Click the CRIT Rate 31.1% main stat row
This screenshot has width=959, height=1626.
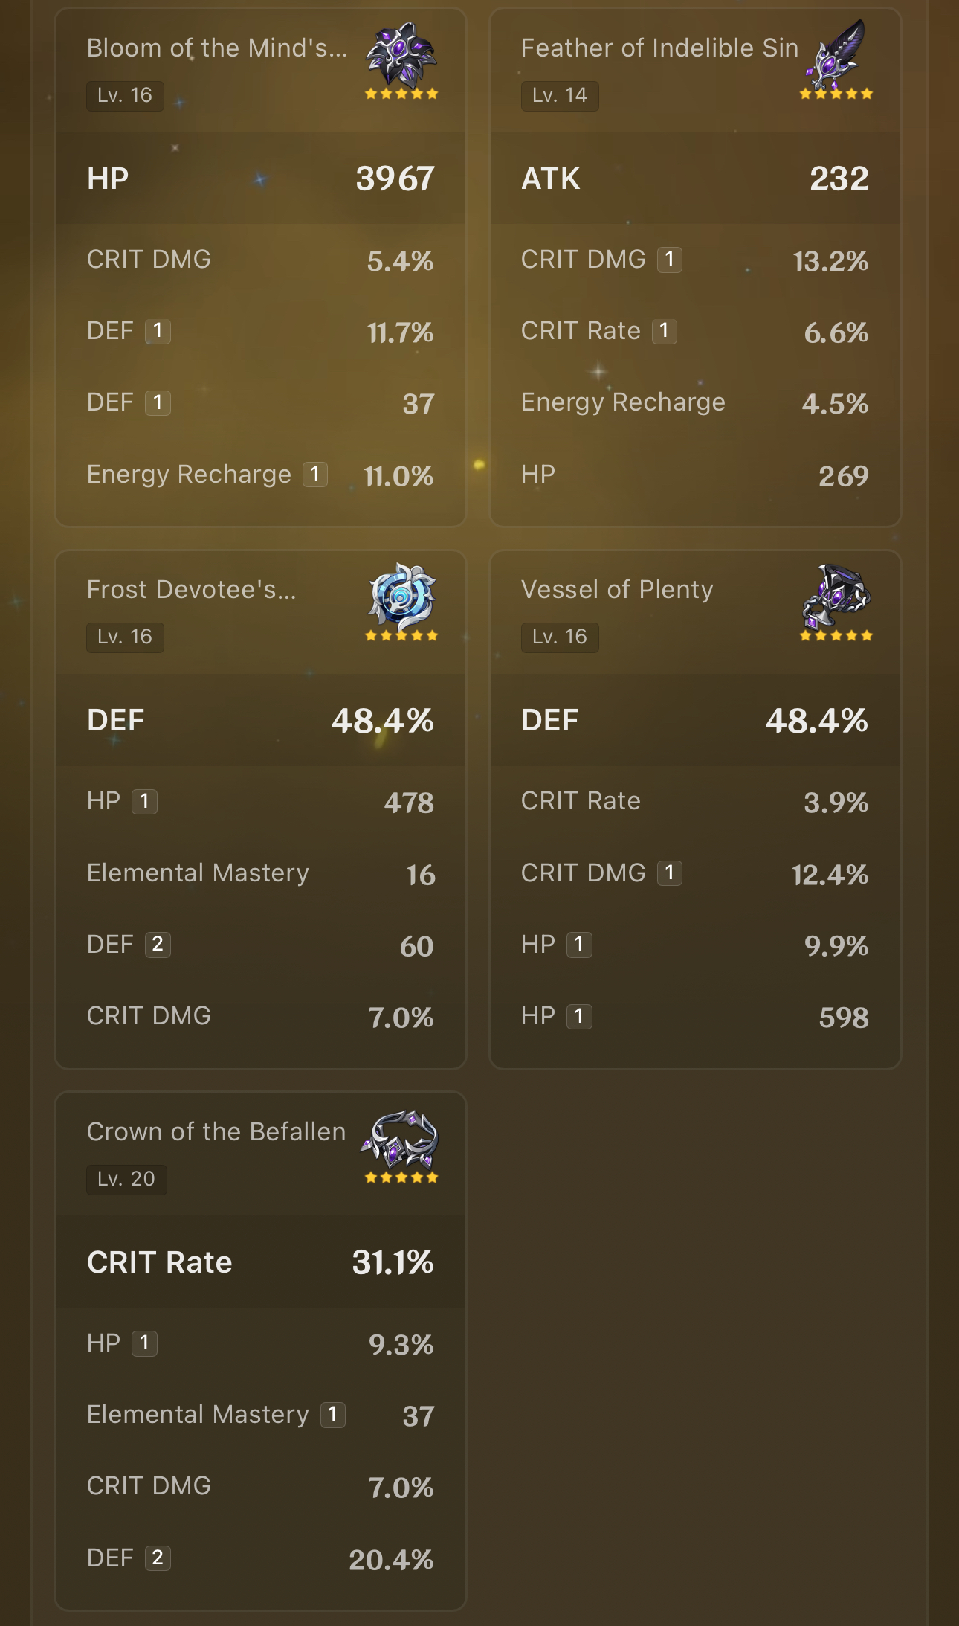click(x=260, y=1262)
